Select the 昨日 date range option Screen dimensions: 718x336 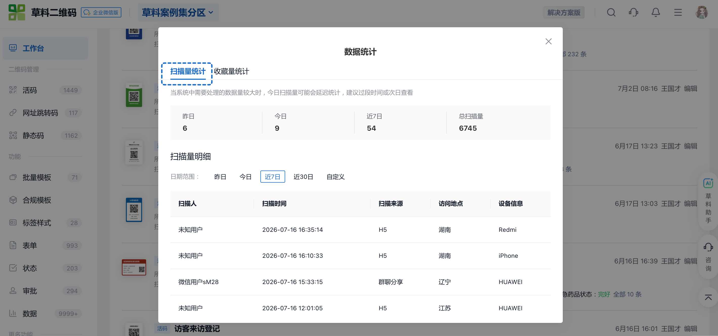[x=220, y=177]
